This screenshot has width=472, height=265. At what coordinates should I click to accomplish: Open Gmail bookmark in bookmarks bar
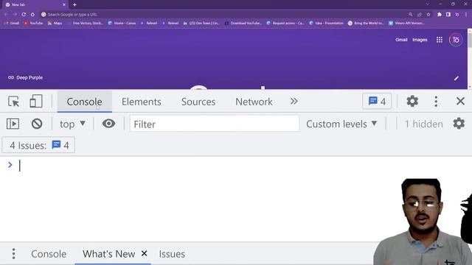tap(12, 23)
